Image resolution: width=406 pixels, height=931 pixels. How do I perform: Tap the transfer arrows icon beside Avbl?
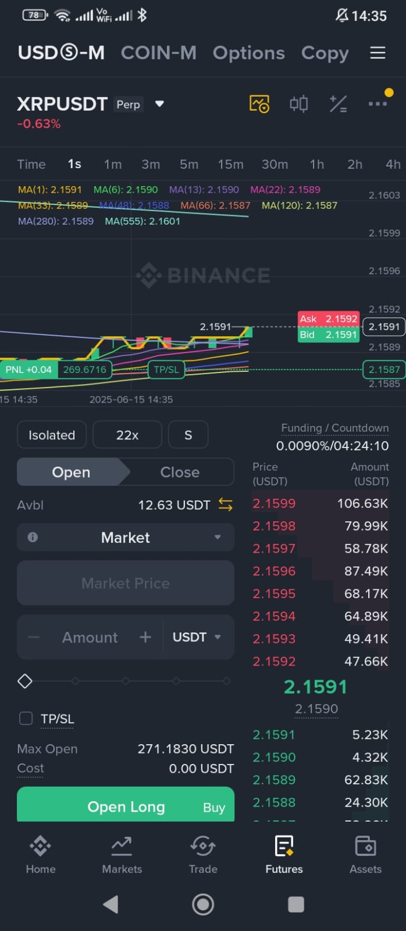tap(226, 504)
